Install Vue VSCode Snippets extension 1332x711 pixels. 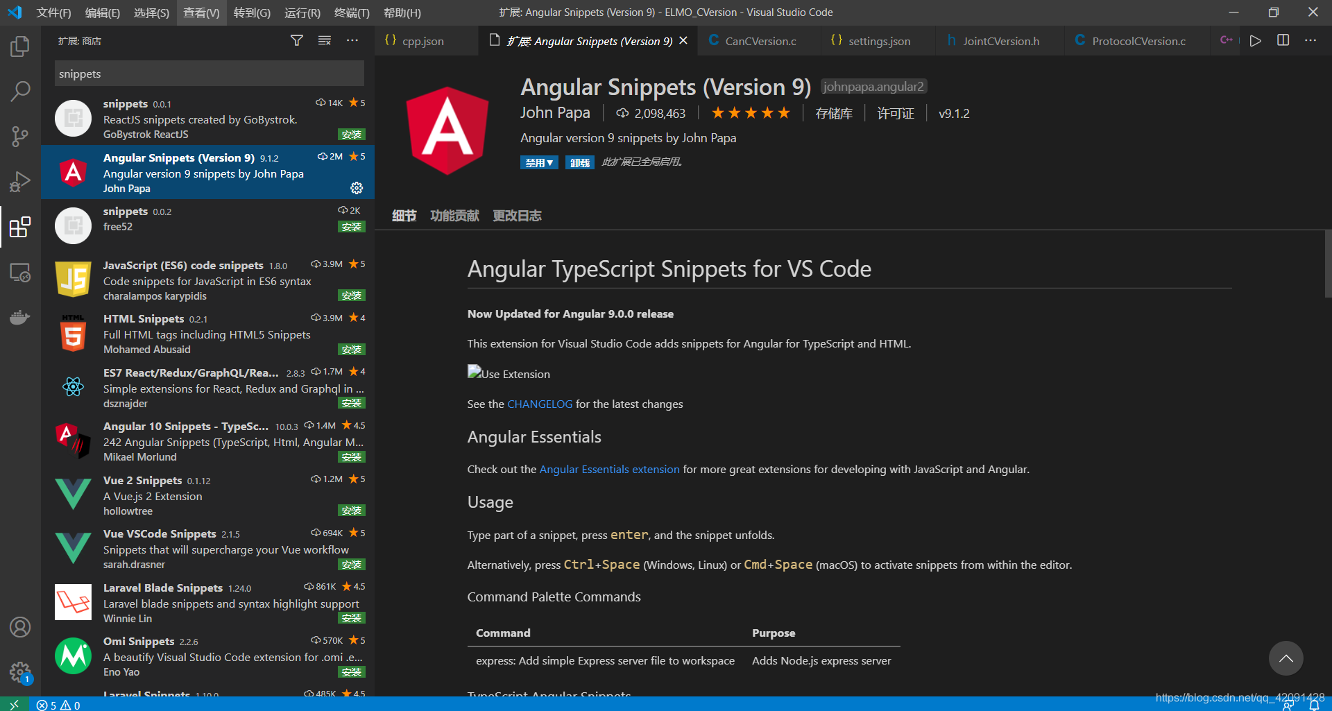pyautogui.click(x=352, y=565)
